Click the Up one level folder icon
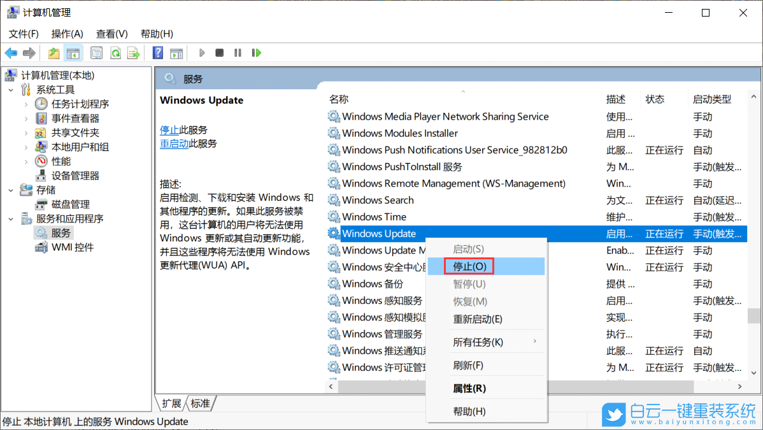The height and width of the screenshot is (430, 763). (53, 53)
